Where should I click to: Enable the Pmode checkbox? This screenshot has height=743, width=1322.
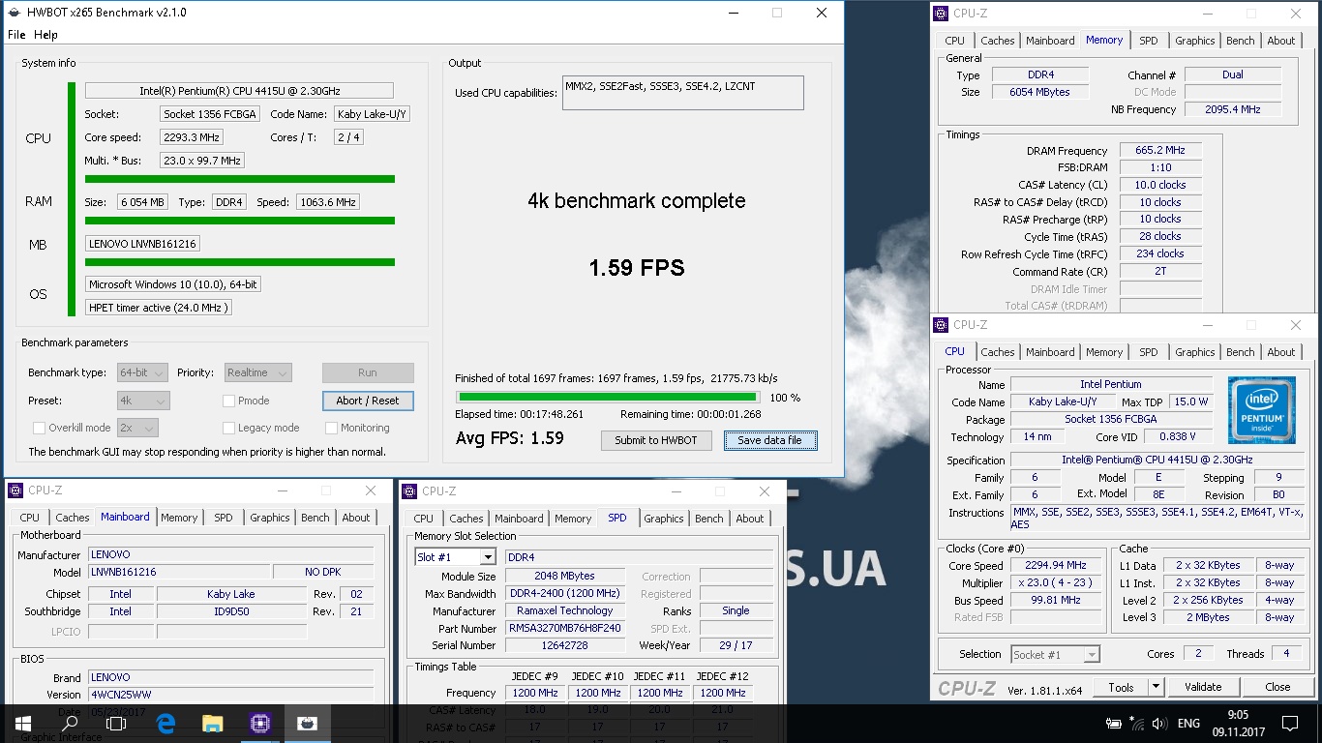tap(229, 401)
